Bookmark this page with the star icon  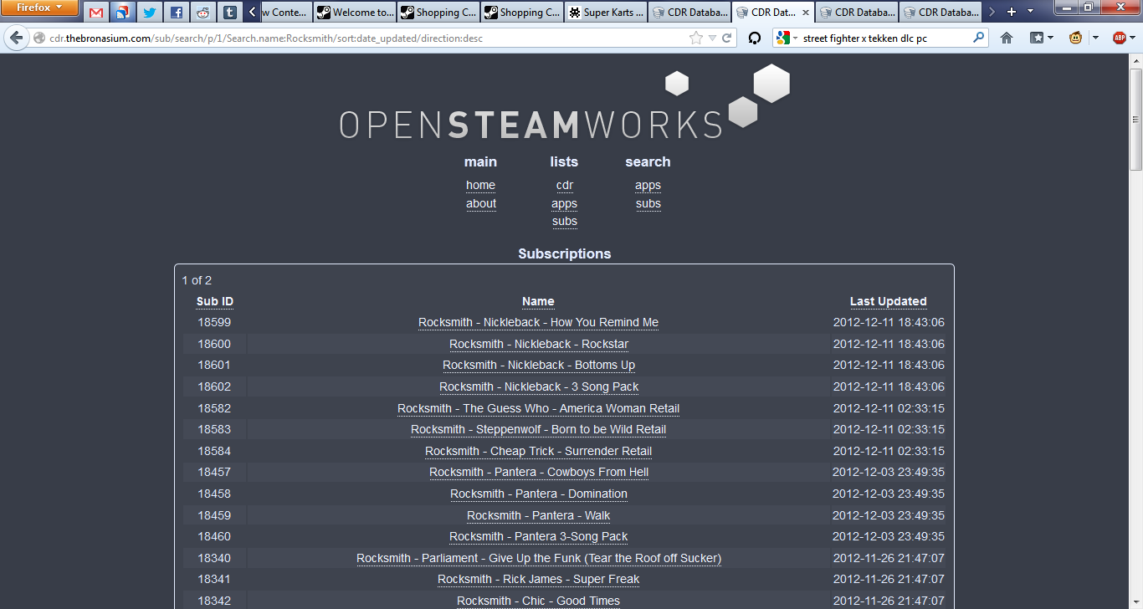tap(696, 38)
